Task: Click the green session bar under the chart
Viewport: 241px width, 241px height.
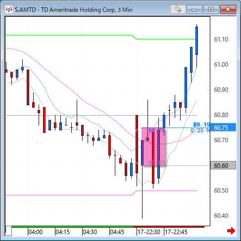Action: tap(73, 227)
